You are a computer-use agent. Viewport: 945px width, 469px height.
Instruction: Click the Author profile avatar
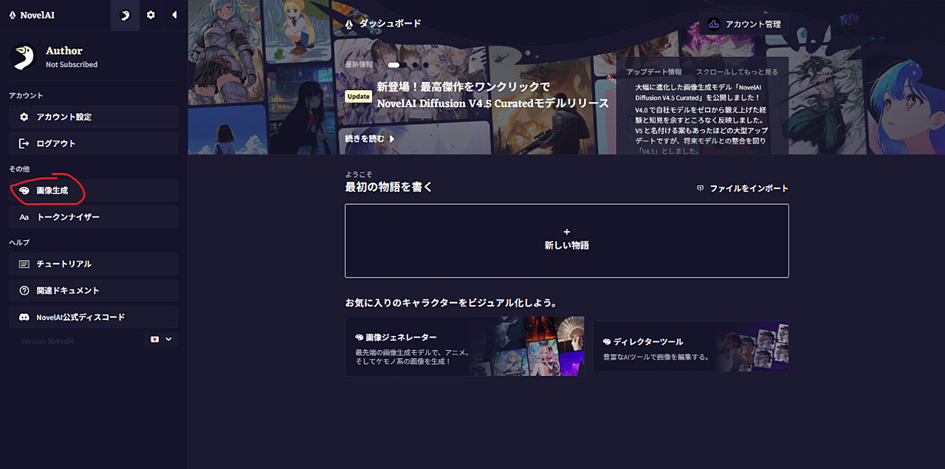(23, 57)
